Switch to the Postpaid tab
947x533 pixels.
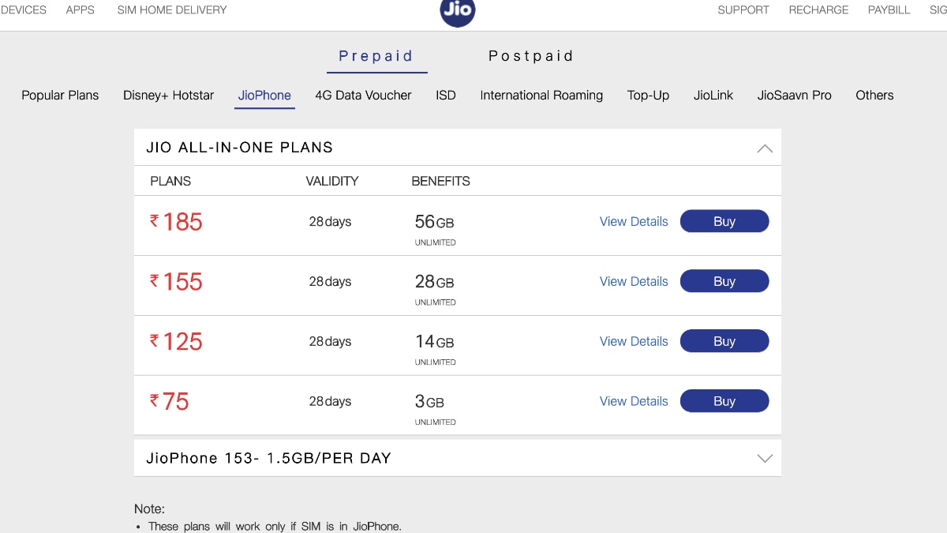[530, 56]
